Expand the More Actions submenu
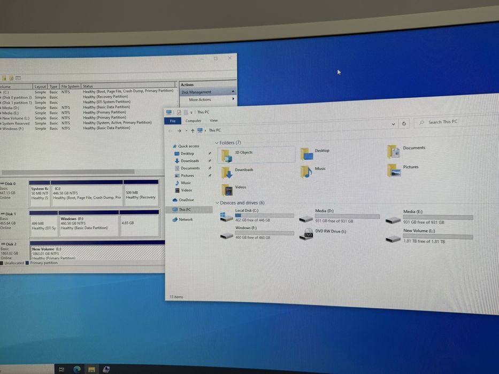This screenshot has height=374, width=499. 233,99
